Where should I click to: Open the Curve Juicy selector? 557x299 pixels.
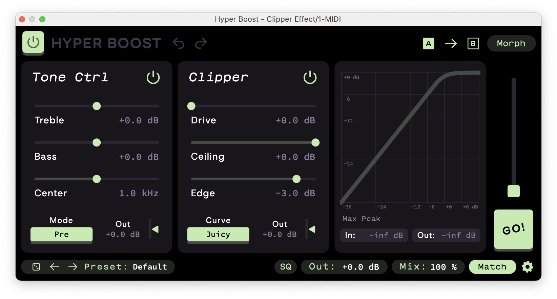218,234
